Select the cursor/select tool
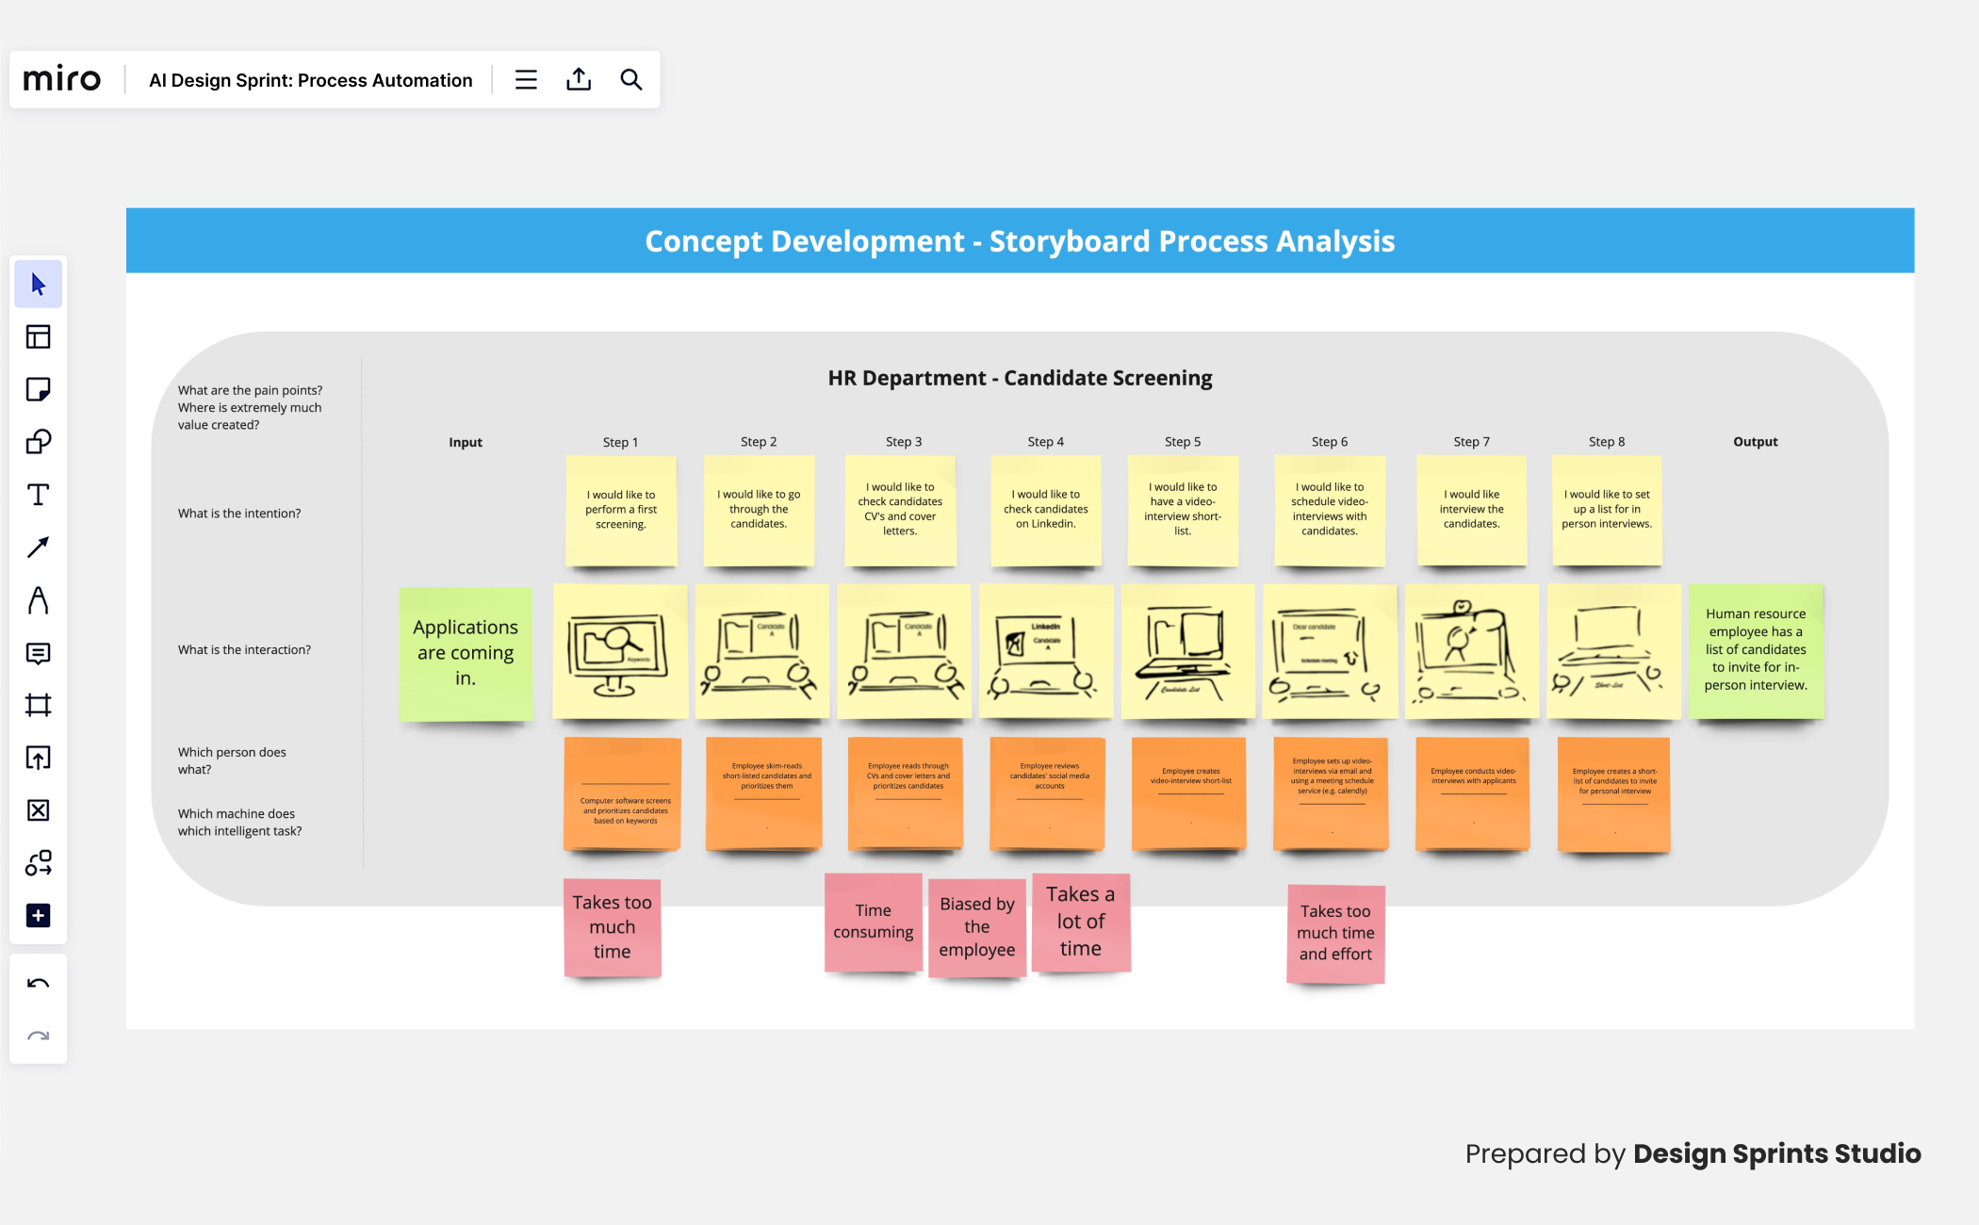This screenshot has height=1225, width=1979. (39, 283)
